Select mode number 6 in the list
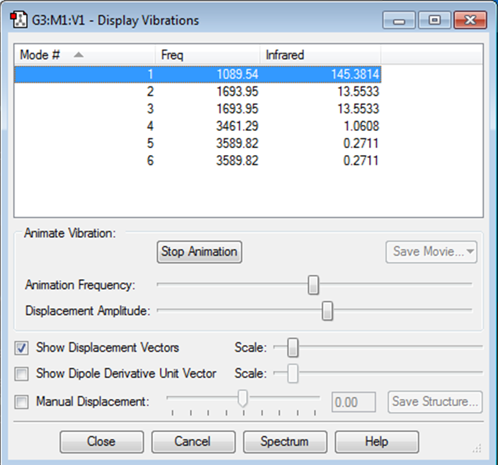 (x=198, y=160)
